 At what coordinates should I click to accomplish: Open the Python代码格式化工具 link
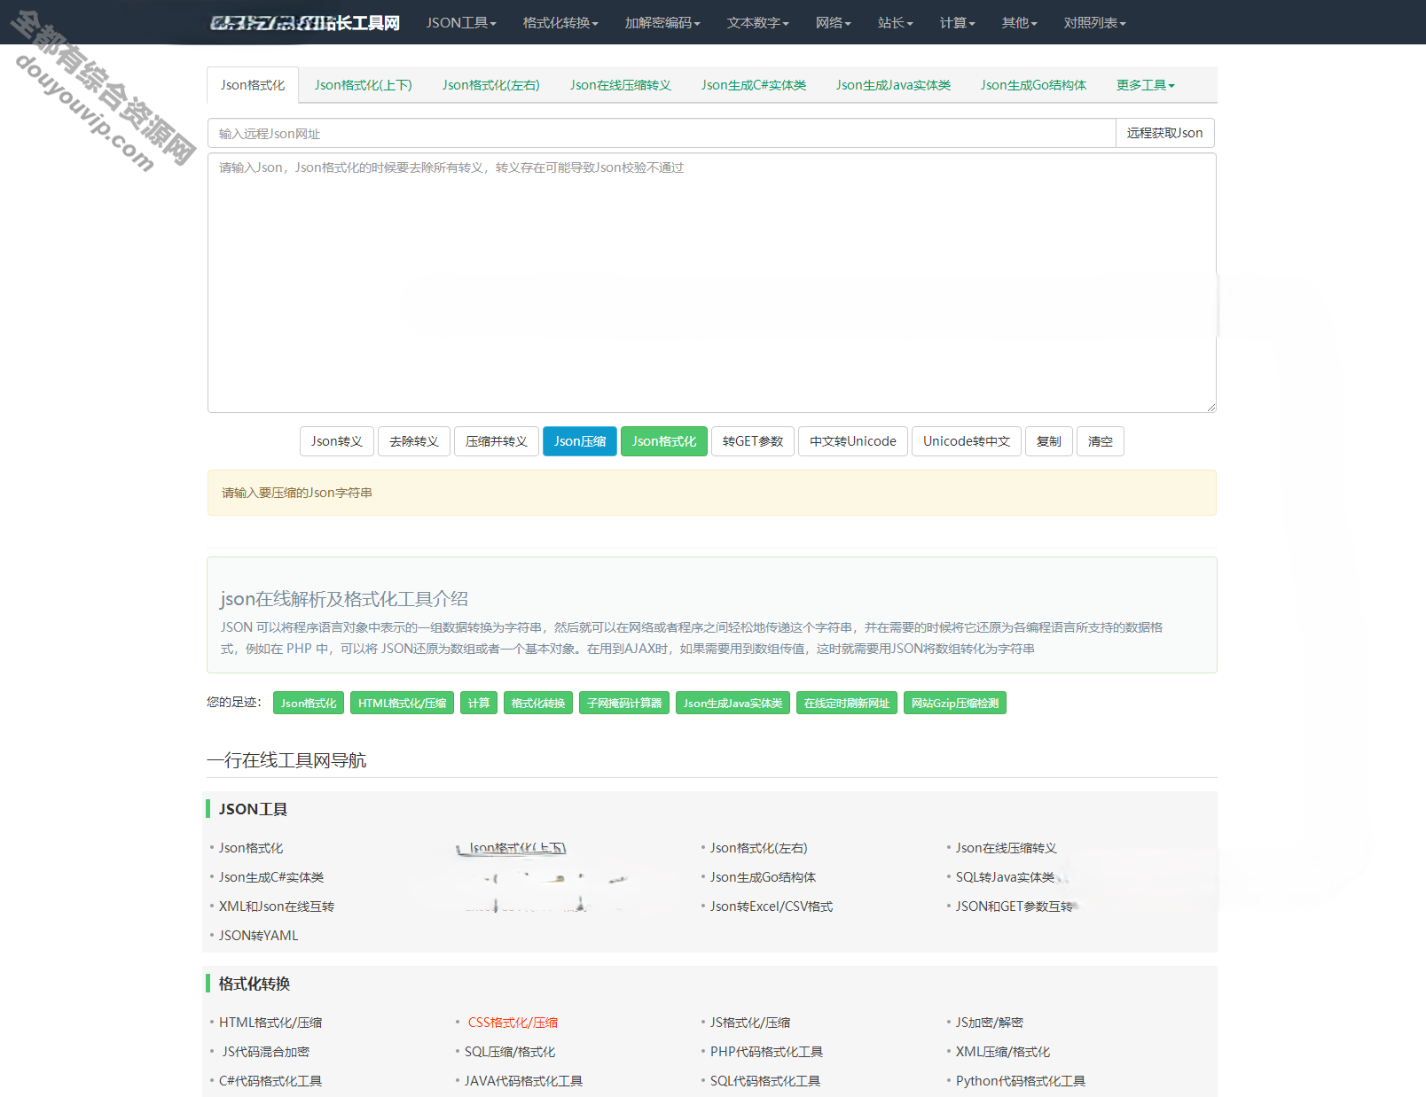point(1021,1081)
